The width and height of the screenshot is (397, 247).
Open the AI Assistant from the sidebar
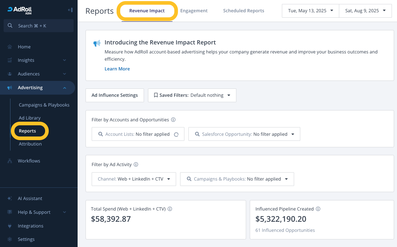pyautogui.click(x=30, y=198)
